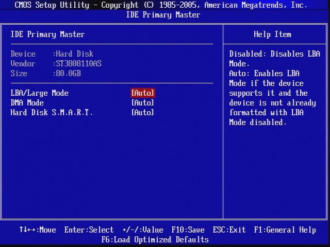330x247 pixels.
Task: Click F6:Load Optimized Defaults
Action: (155, 240)
